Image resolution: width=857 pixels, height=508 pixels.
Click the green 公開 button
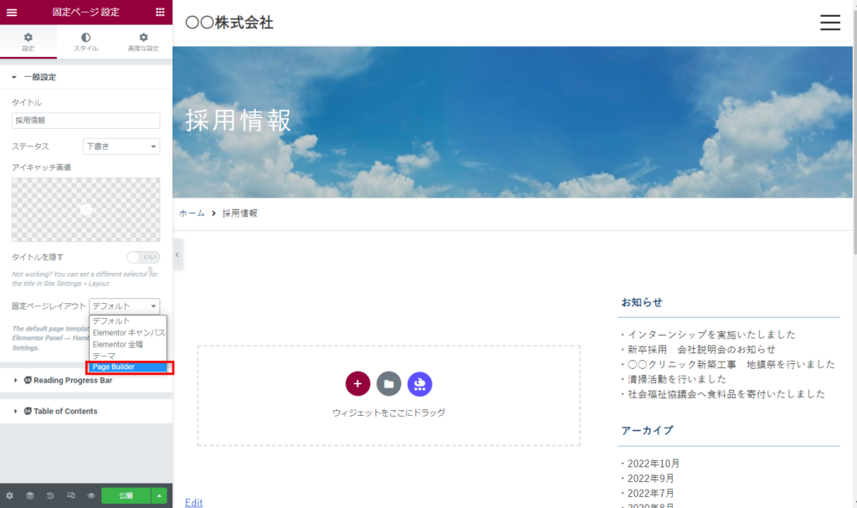pos(126,495)
